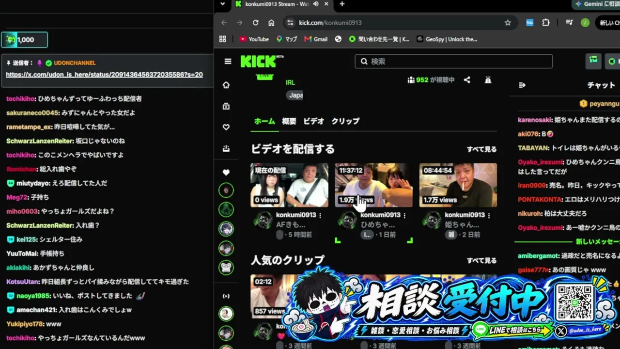The image size is (620, 349).
Task: Open the Gmail bookmark
Action: (x=316, y=39)
